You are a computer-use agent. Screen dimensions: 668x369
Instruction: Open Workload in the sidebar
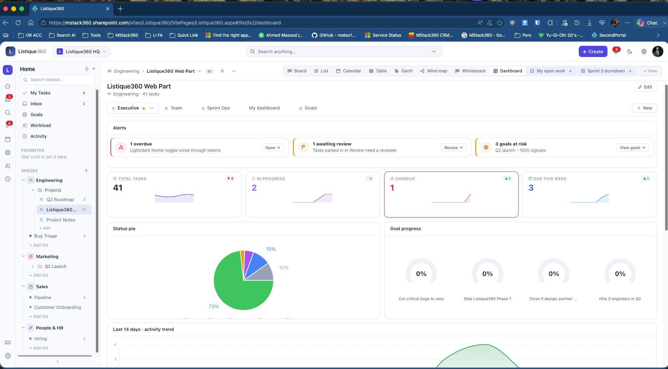coord(55,126)
